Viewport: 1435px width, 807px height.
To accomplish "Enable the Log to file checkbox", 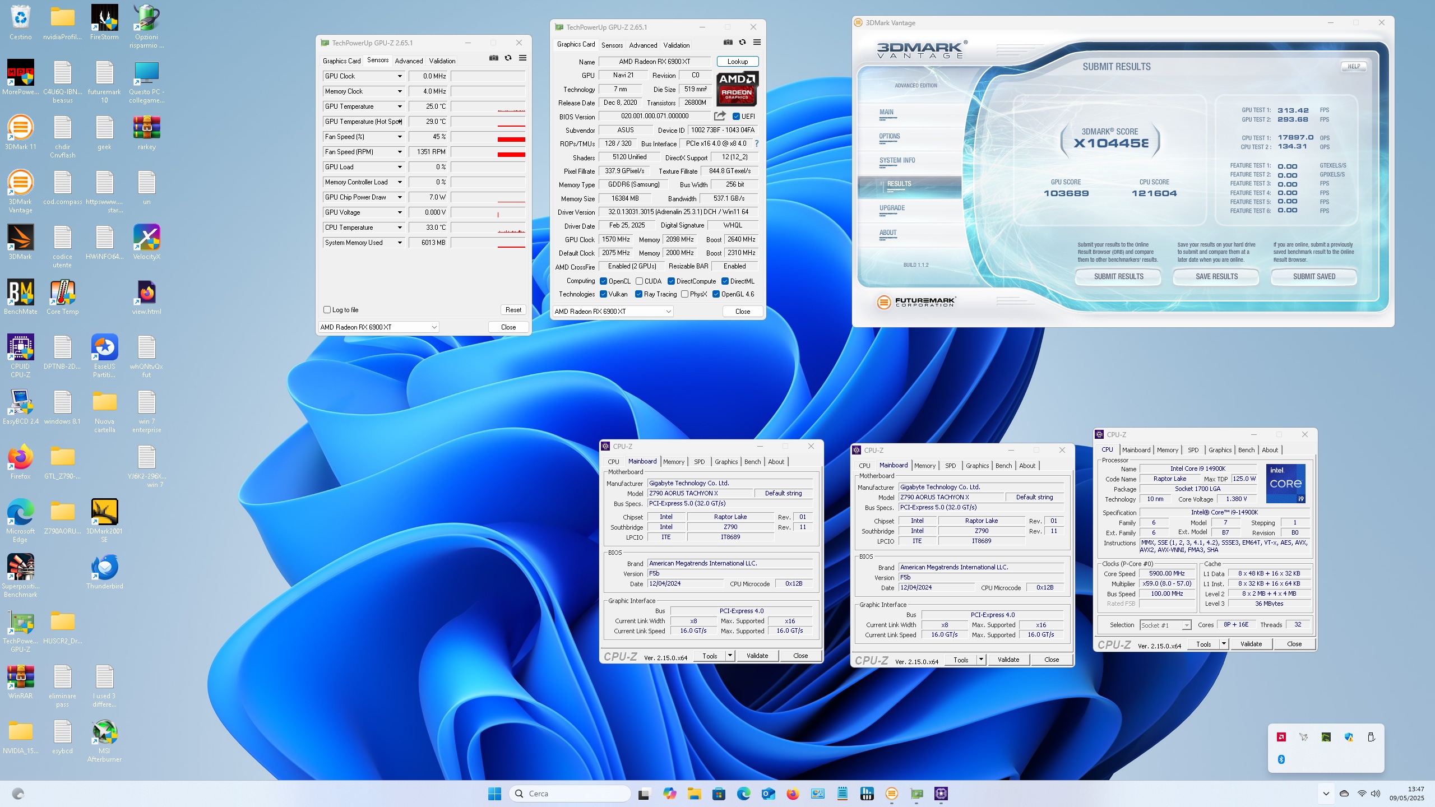I will pyautogui.click(x=327, y=310).
